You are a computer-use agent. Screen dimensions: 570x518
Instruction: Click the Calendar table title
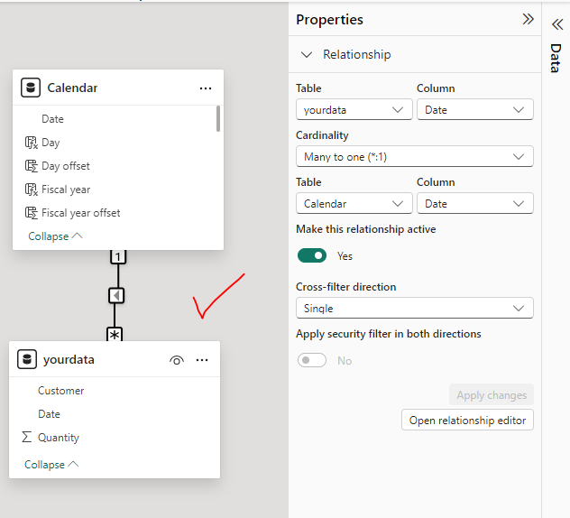[x=72, y=88]
